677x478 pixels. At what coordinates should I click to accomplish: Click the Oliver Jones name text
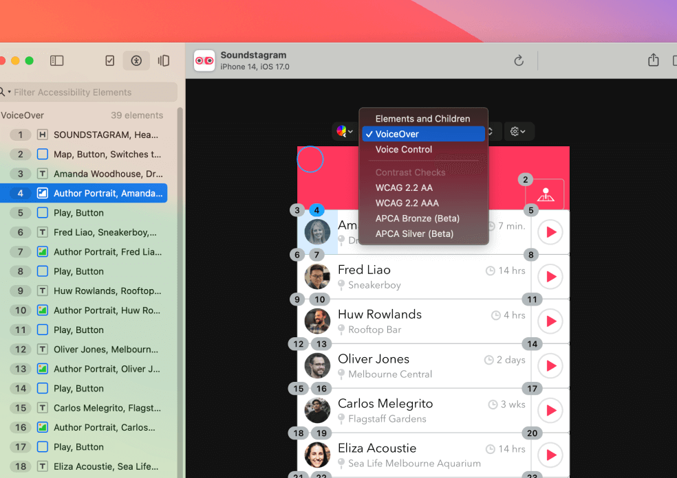374,359
